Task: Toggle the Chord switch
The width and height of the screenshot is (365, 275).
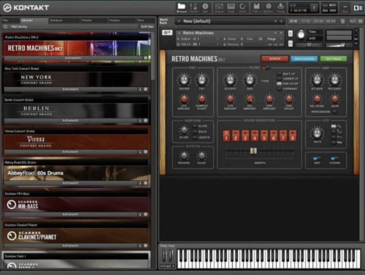Action: [x=335, y=158]
